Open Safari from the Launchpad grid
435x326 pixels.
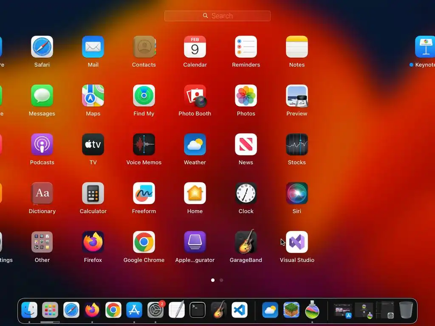(x=42, y=47)
